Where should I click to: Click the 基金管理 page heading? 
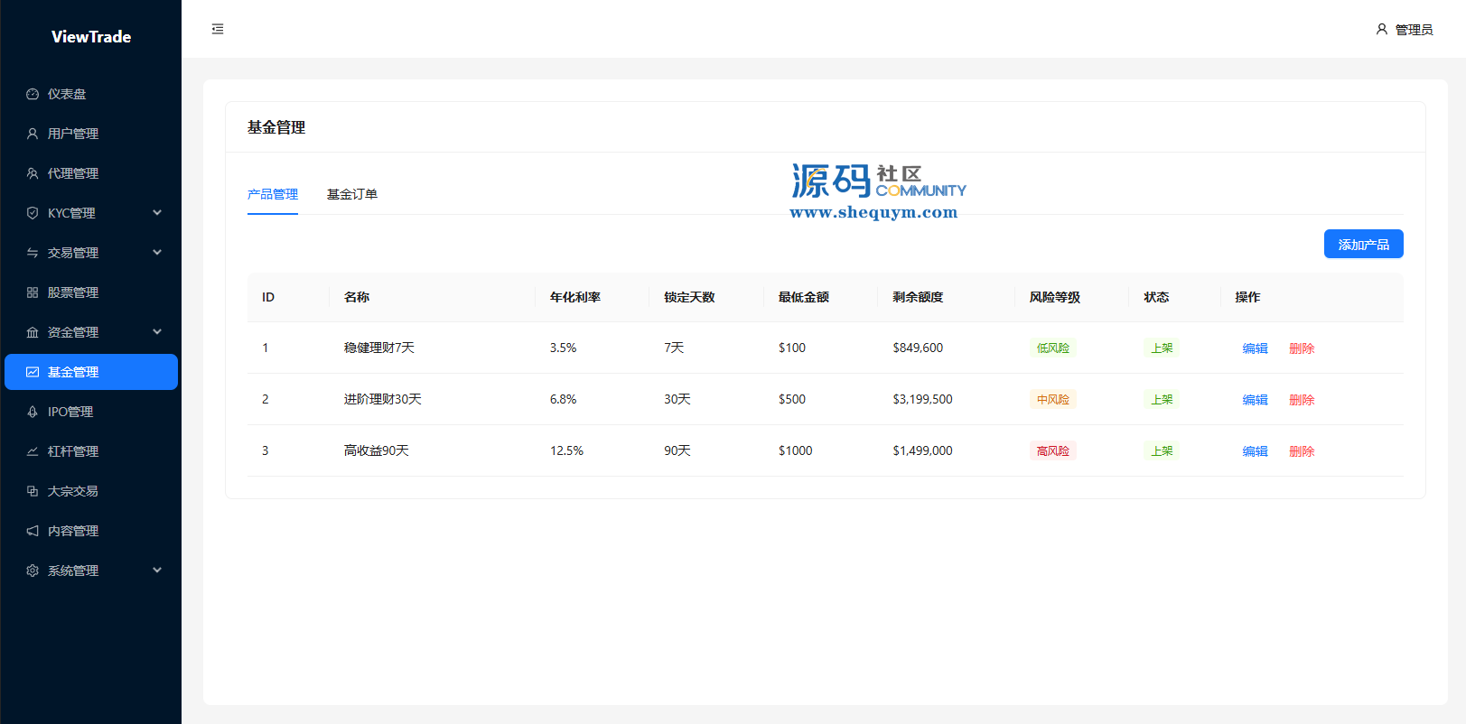276,127
